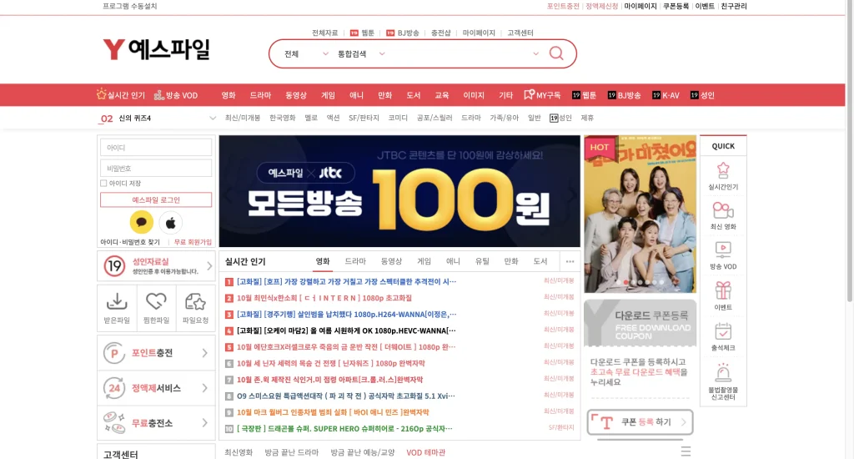Image resolution: width=854 pixels, height=459 pixels.
Task: Click the 예스파일 logo
Action: 156,49
